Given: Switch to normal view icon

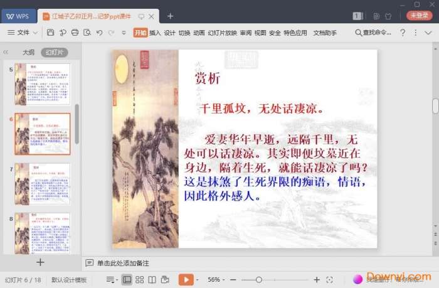Looking at the screenshot, I should (127, 280).
